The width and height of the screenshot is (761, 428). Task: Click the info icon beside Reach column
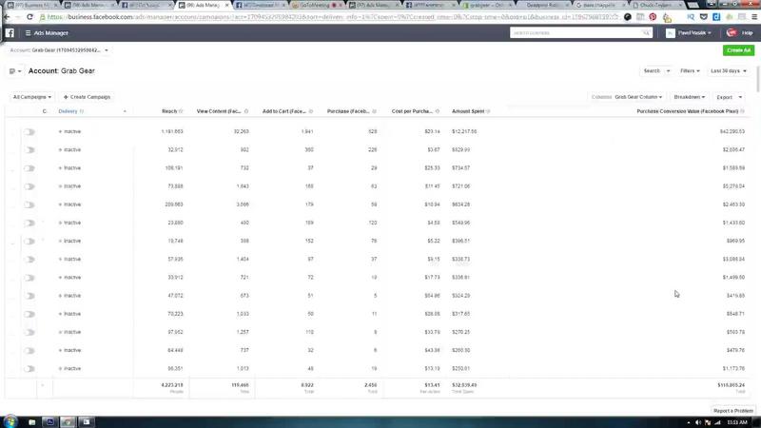tap(181, 111)
